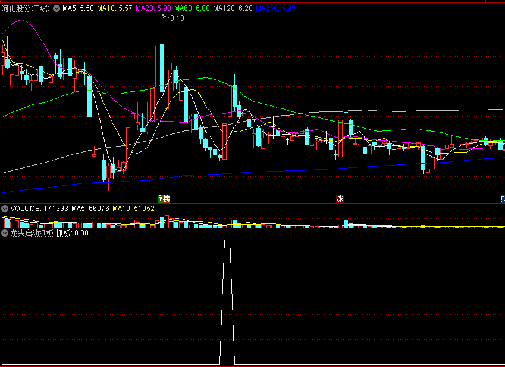The width and height of the screenshot is (505, 367).
Task: Select the volume MA10: 51052 label
Action: [134, 209]
